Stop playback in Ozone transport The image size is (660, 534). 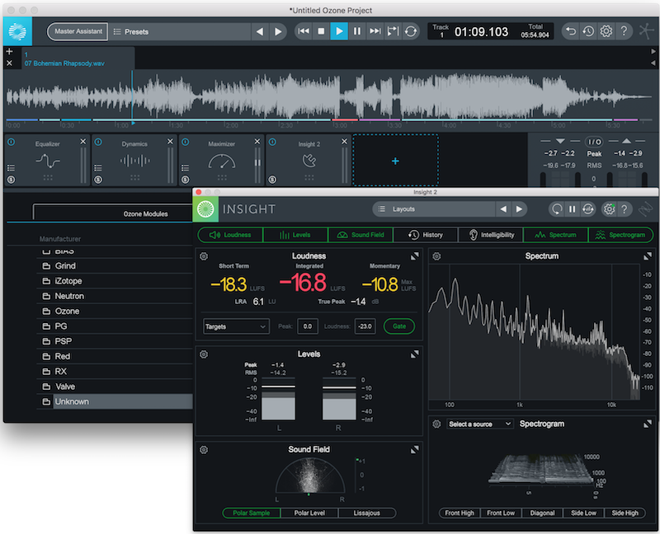pos(321,31)
